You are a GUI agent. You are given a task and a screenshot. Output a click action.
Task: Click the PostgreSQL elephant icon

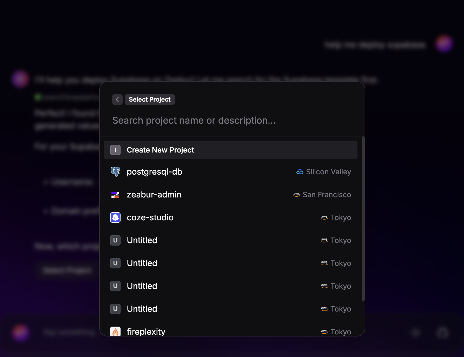[115, 171]
